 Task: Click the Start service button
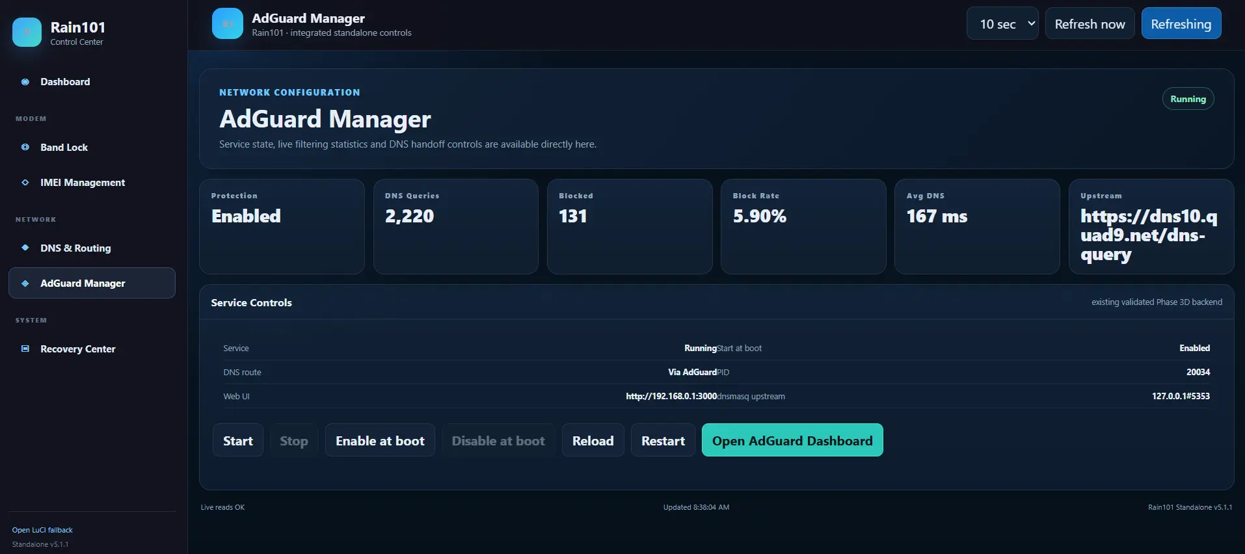pyautogui.click(x=238, y=440)
